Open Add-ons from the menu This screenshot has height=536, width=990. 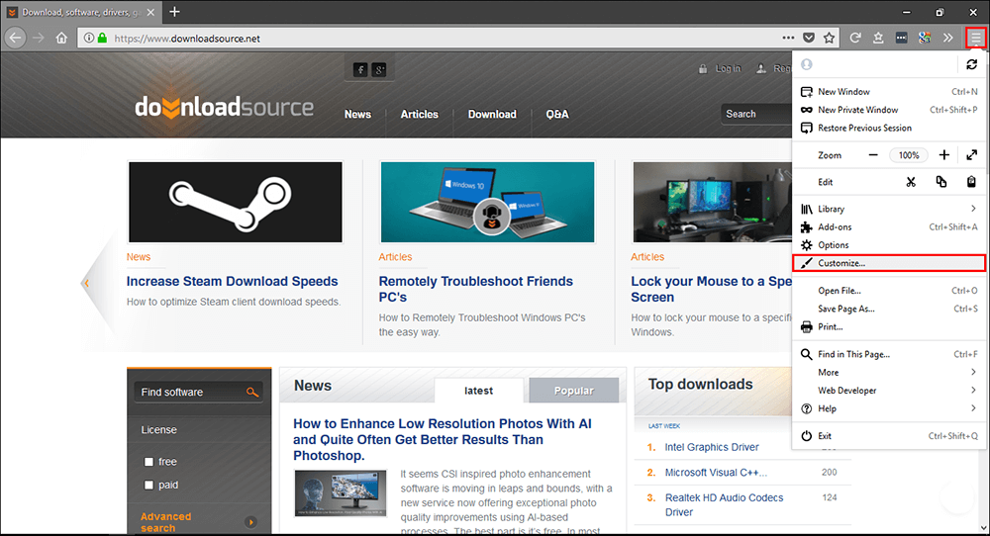coord(888,227)
